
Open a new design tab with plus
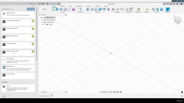(164, 4)
